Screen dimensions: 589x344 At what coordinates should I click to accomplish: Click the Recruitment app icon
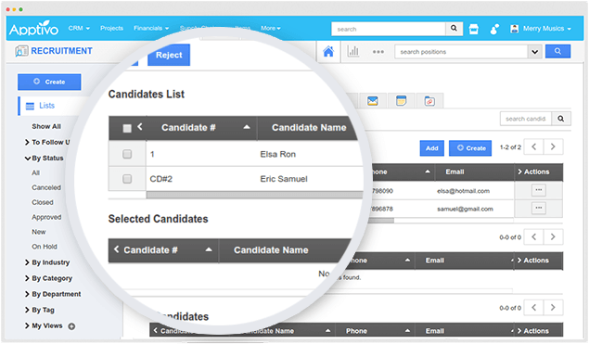[x=21, y=51]
